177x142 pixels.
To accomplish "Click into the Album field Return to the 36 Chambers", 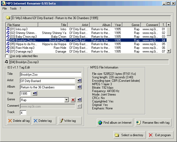I will click(48, 87).
